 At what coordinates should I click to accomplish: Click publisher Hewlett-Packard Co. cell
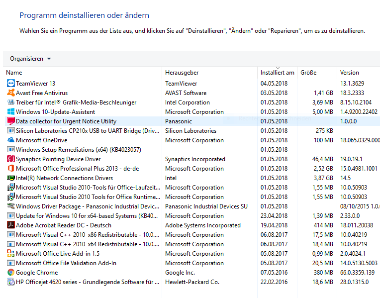tap(192, 282)
